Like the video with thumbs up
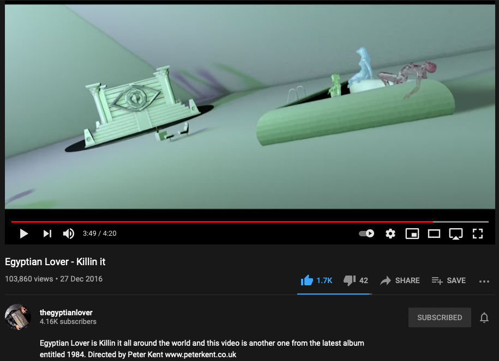This screenshot has height=361, width=499. [316, 280]
